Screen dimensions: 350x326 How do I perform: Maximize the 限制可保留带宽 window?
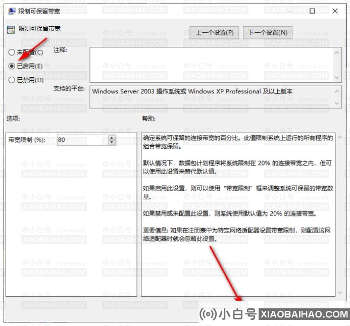tap(312, 11)
